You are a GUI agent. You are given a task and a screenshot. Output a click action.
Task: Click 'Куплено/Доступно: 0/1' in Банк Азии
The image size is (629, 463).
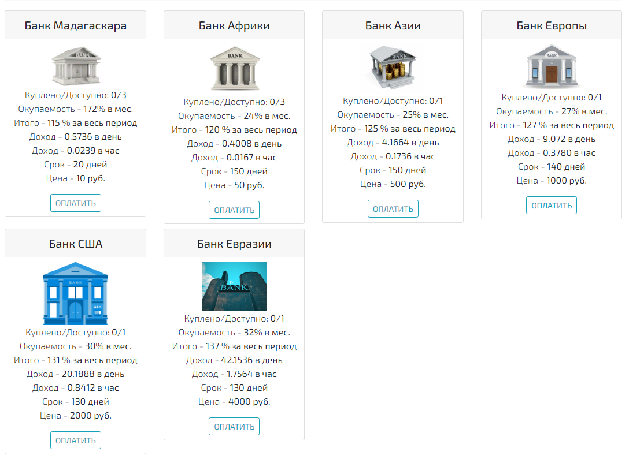click(x=393, y=101)
